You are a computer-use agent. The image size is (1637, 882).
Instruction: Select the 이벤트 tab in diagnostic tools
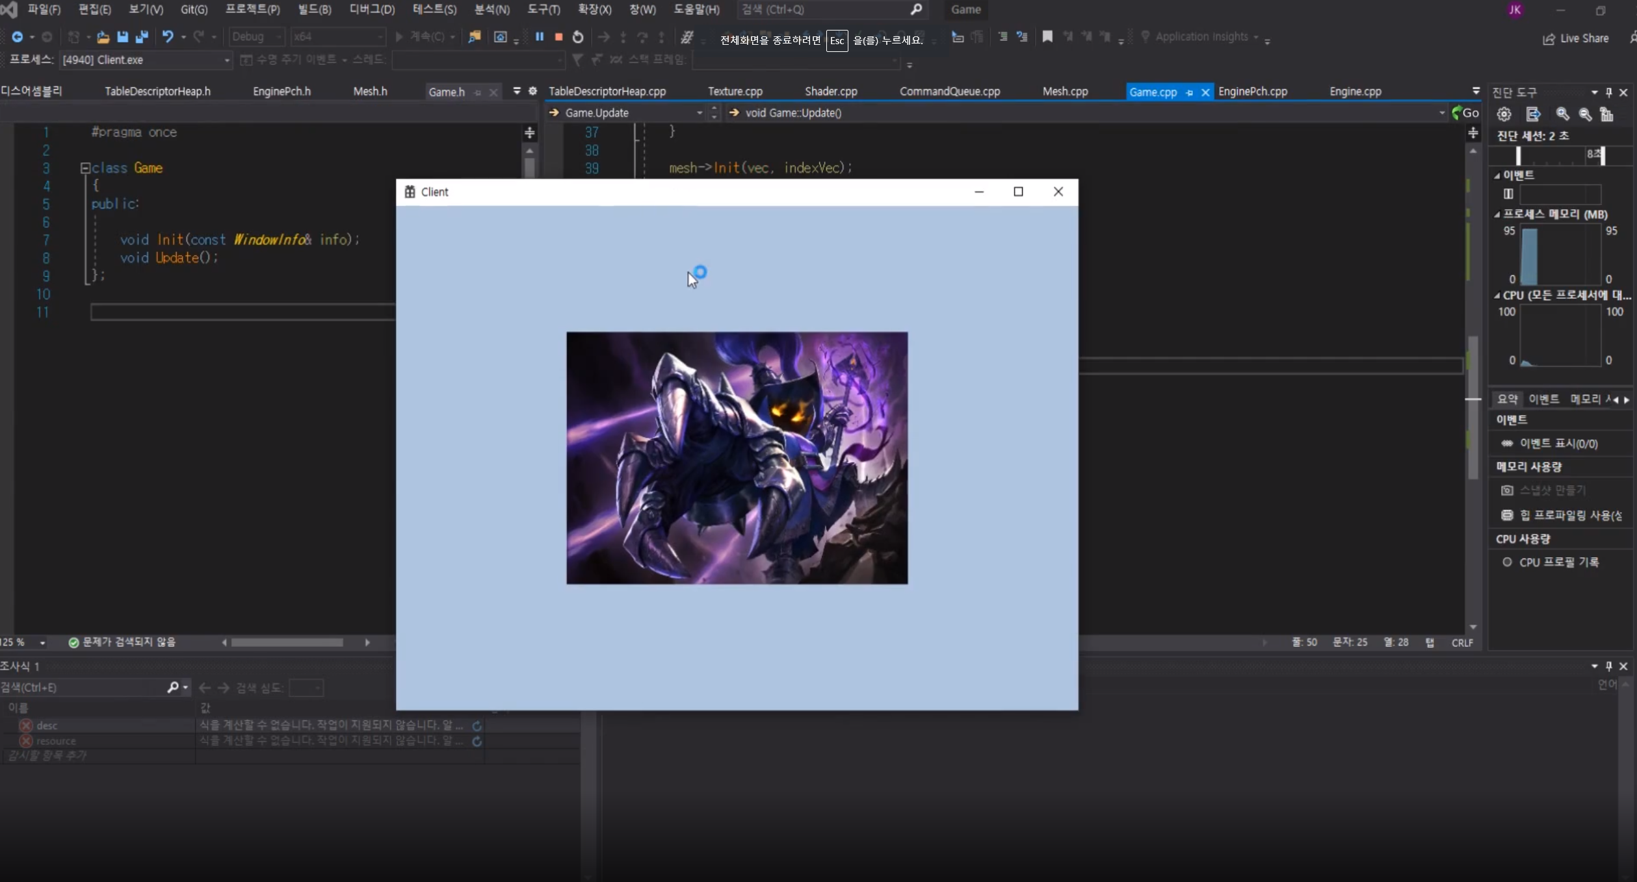(1543, 399)
